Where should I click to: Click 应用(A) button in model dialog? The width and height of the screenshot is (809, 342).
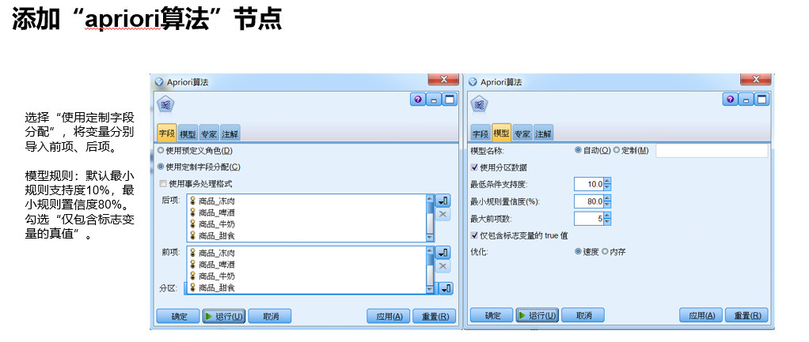[x=701, y=315]
